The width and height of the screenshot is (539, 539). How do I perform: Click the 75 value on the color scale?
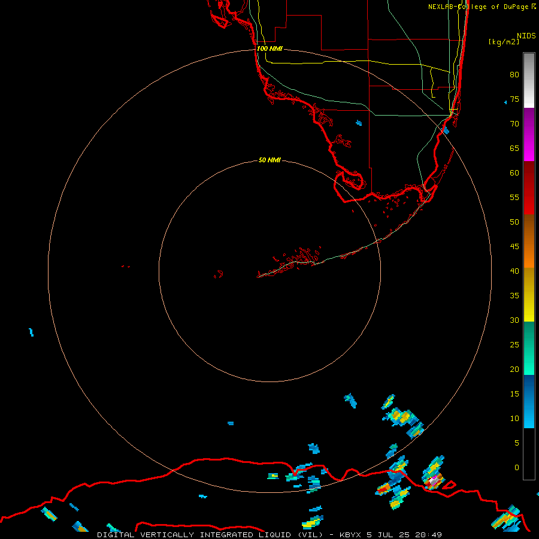[x=514, y=99]
